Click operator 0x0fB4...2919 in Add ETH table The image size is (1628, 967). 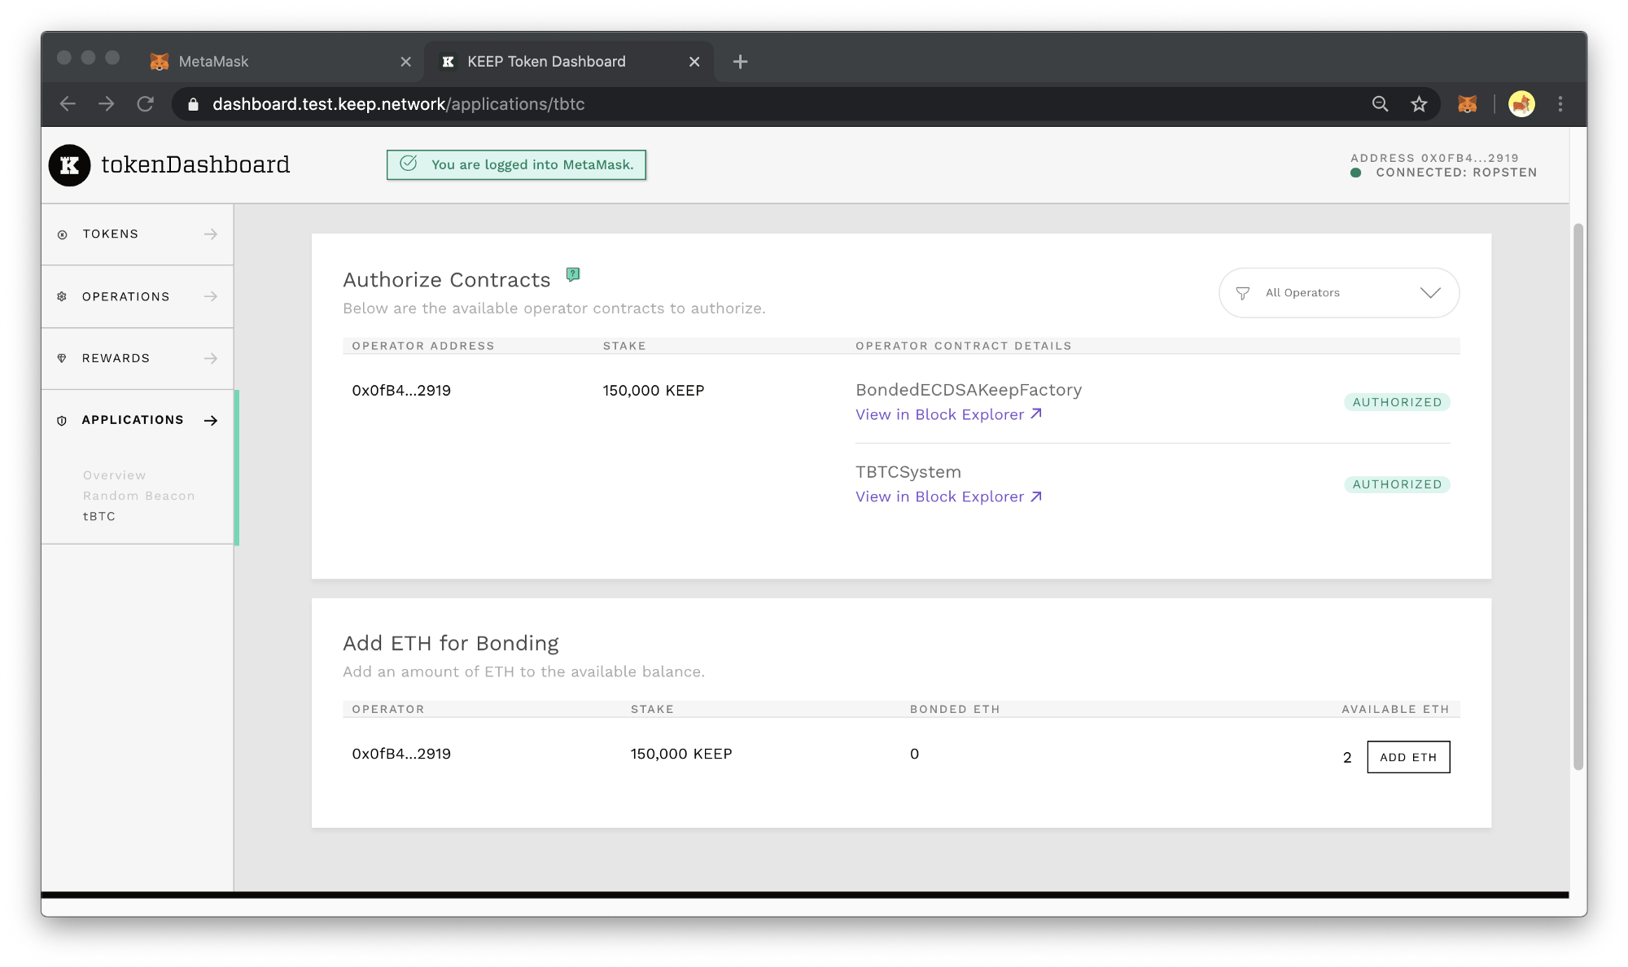point(401,754)
